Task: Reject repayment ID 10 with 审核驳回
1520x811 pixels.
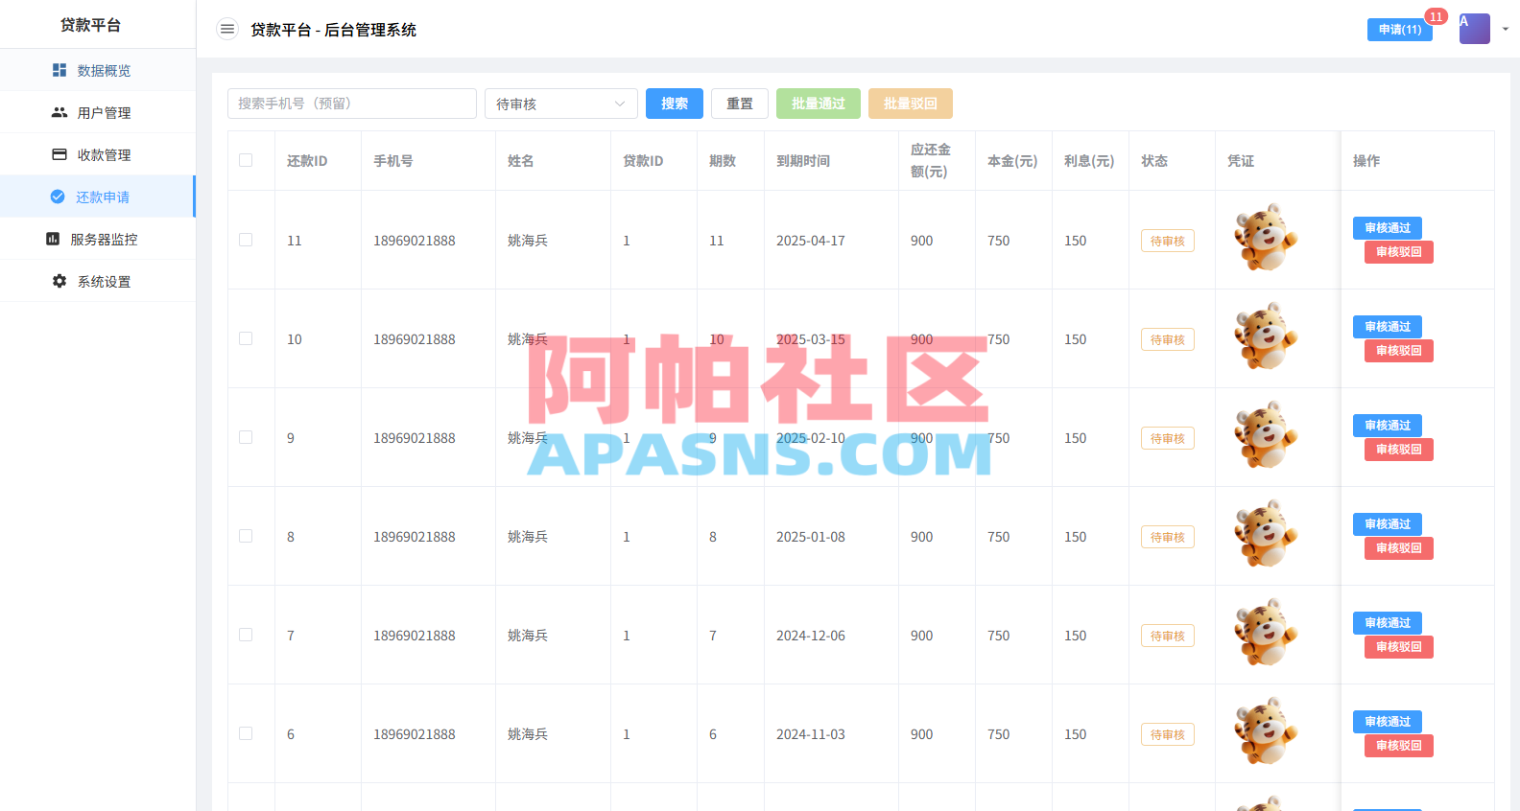Action: point(1399,351)
